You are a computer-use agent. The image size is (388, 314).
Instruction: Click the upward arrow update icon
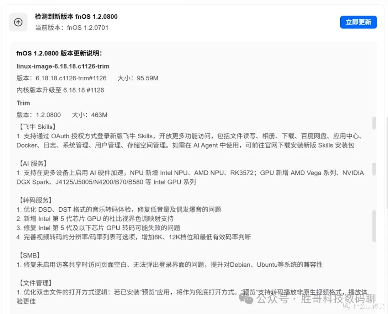coord(18,22)
